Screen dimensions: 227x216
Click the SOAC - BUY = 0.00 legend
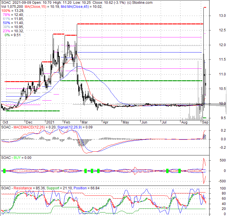pyautogui.click(x=16, y=158)
